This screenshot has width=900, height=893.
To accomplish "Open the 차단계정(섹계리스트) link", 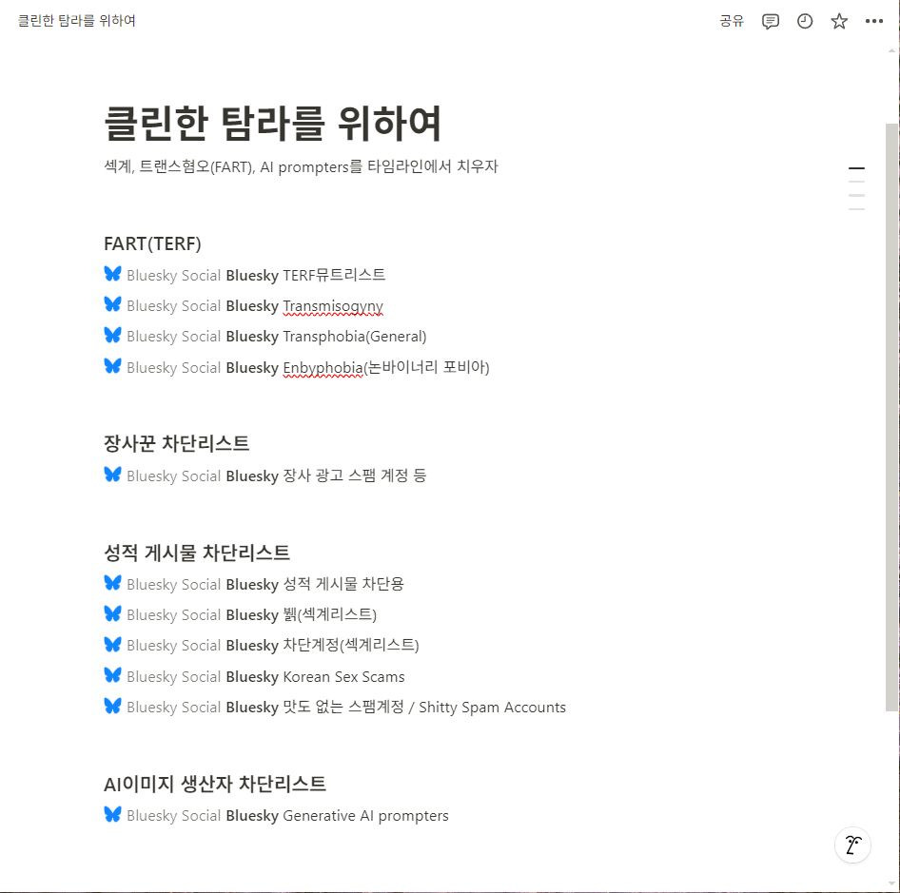I will (262, 645).
